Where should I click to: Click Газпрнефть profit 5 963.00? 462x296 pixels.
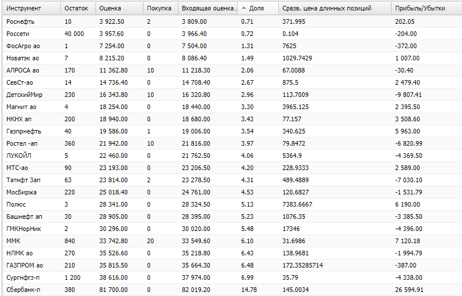(407, 132)
